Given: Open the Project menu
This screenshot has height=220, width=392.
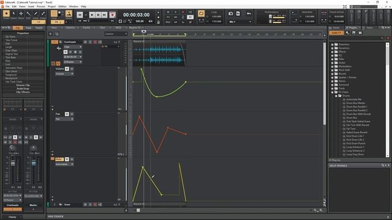Looking at the screenshot, I should [x=51, y=7].
